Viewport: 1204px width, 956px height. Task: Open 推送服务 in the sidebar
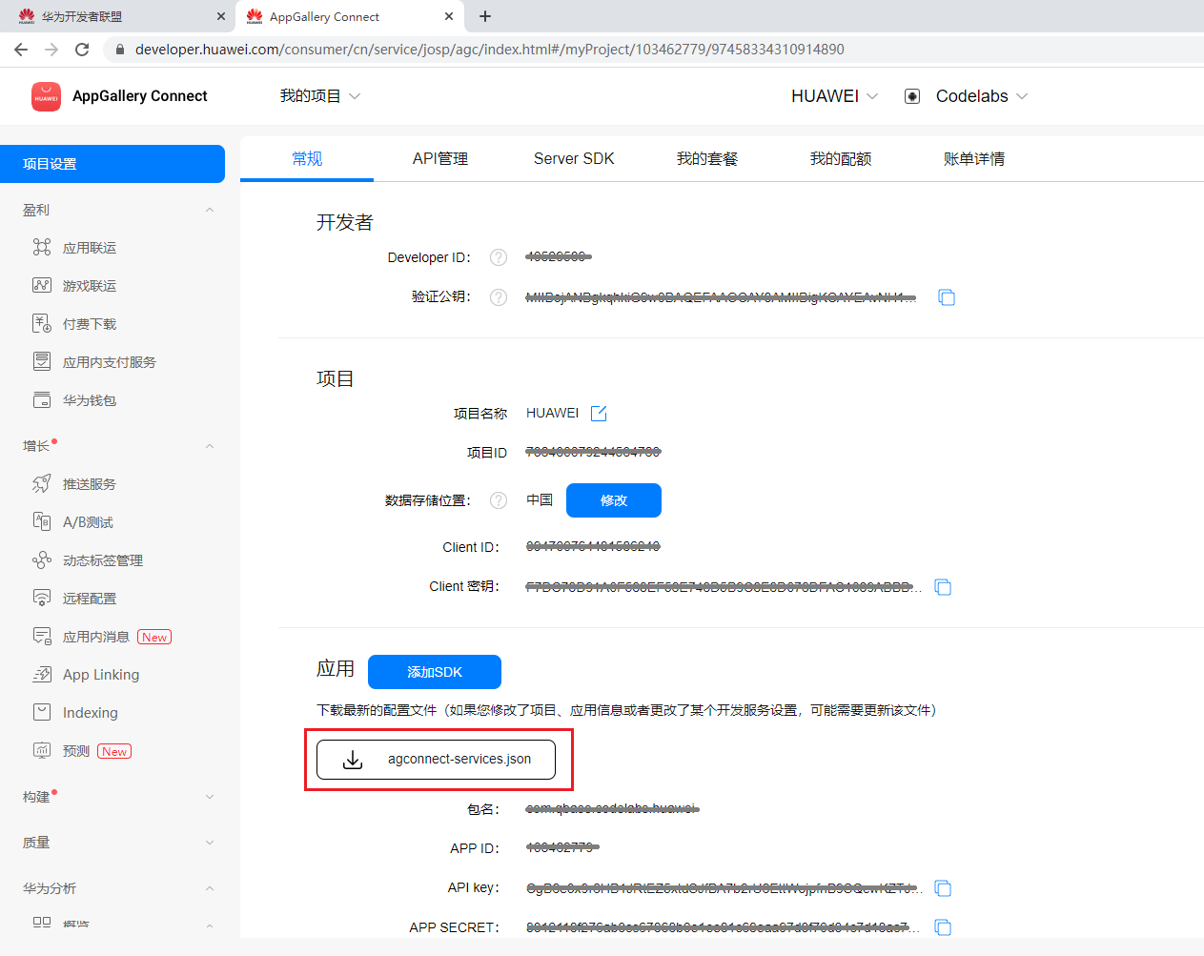coord(90,484)
